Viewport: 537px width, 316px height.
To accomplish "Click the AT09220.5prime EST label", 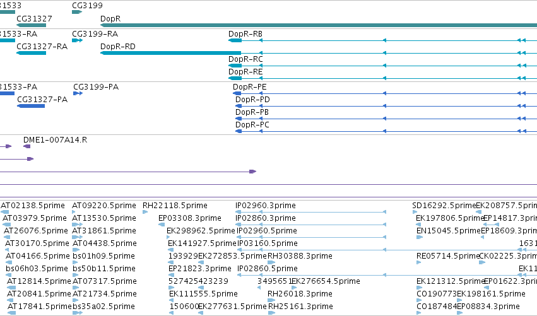I will click(104, 206).
